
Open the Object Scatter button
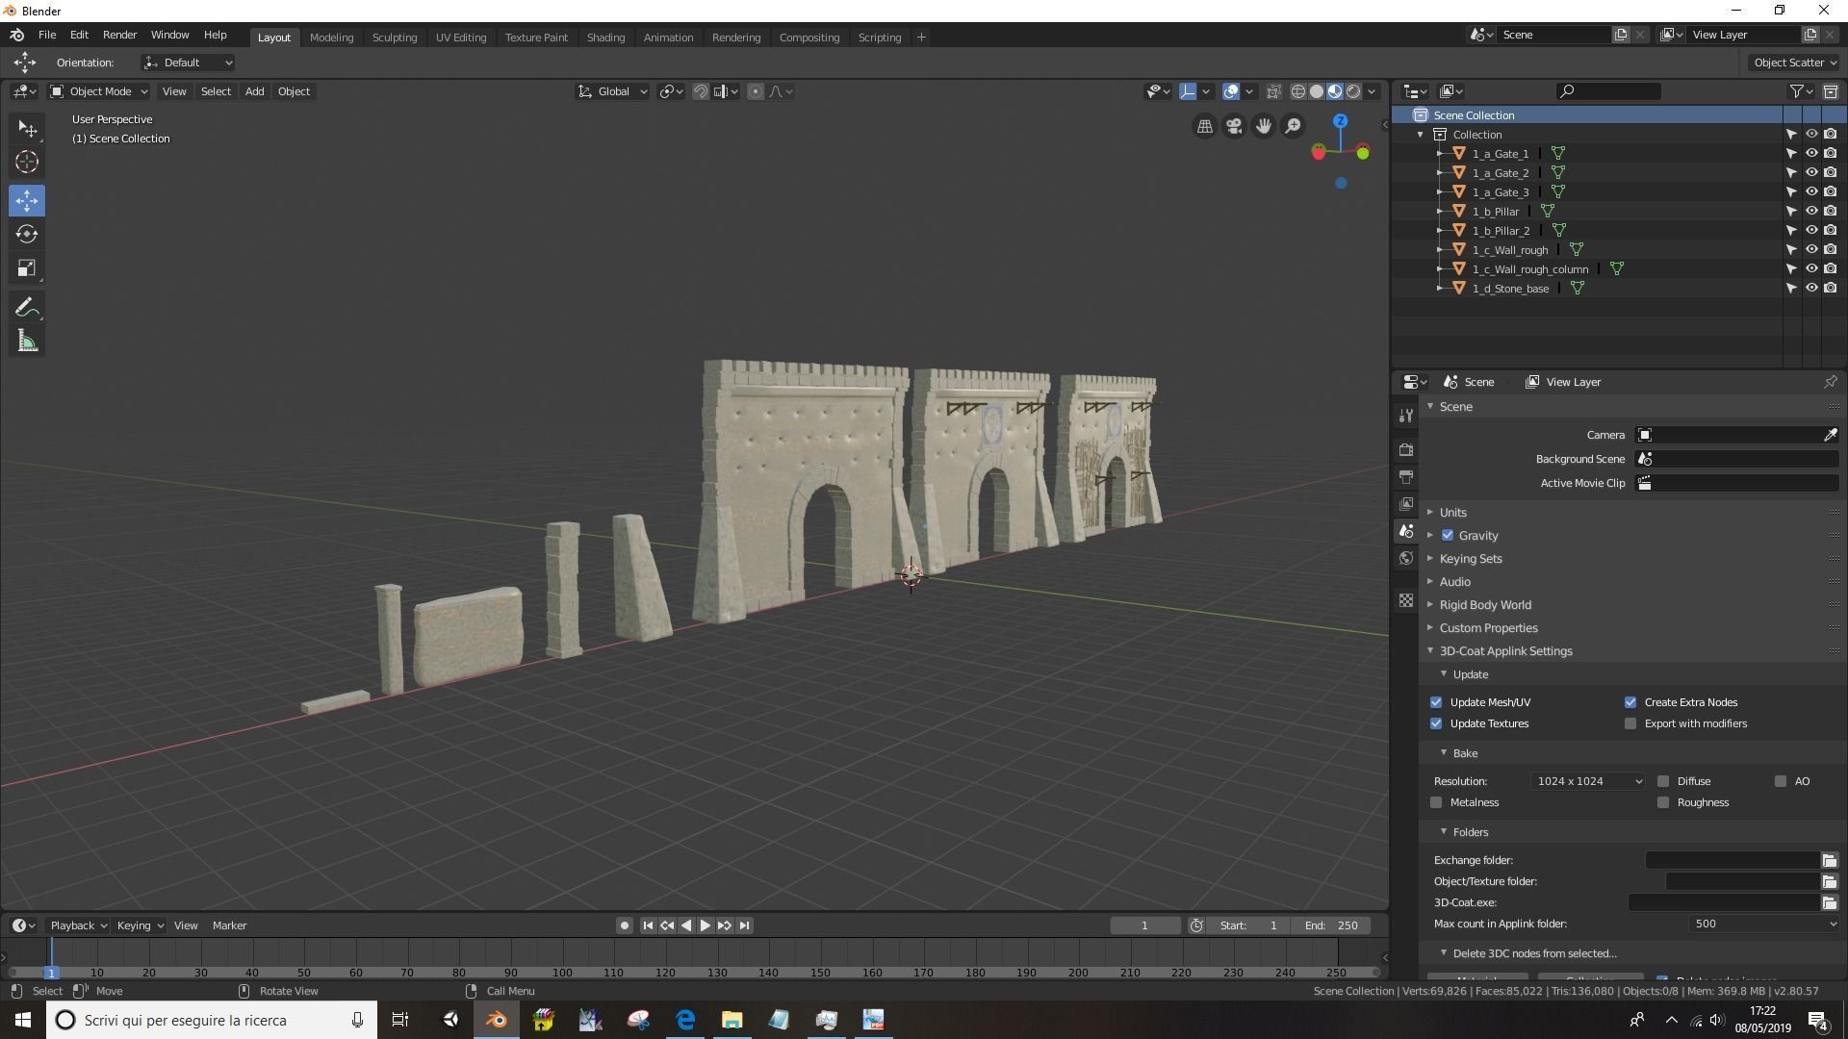1794,63
